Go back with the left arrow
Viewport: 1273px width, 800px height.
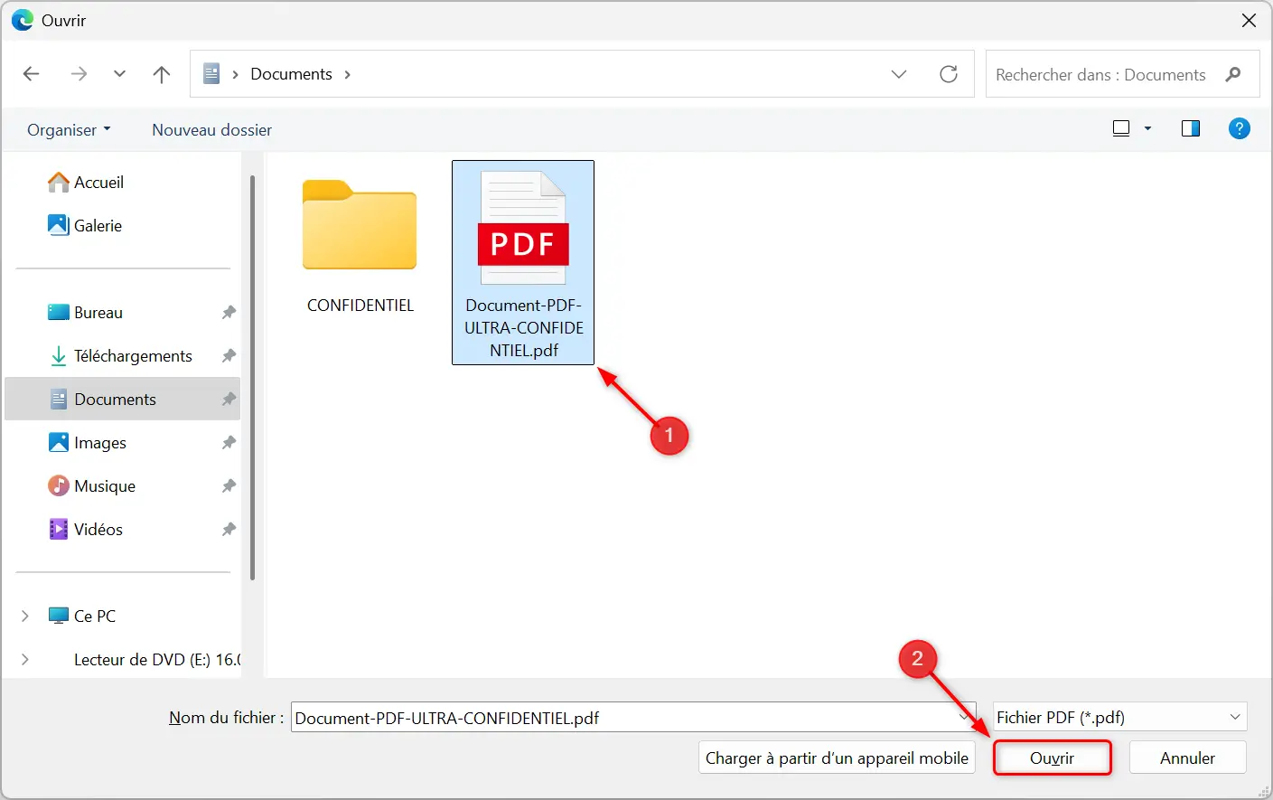click(x=32, y=74)
